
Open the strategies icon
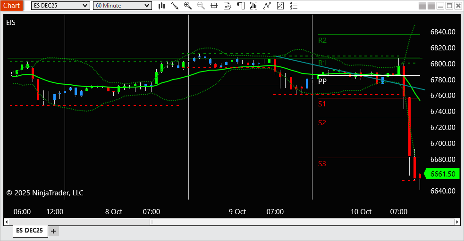click(280, 6)
